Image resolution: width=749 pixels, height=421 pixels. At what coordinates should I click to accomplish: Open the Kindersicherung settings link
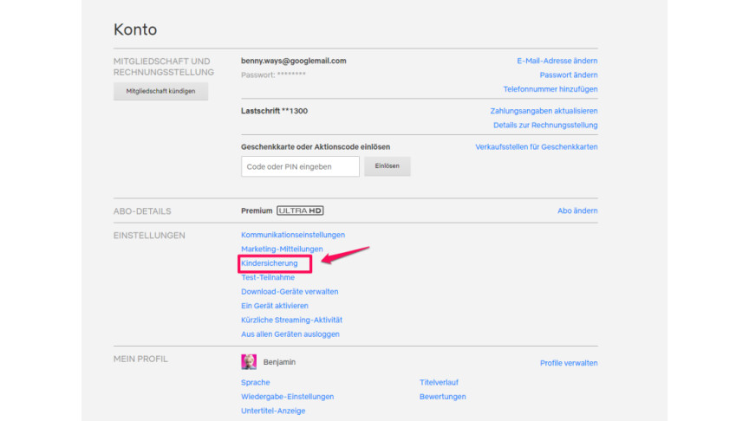click(x=270, y=263)
